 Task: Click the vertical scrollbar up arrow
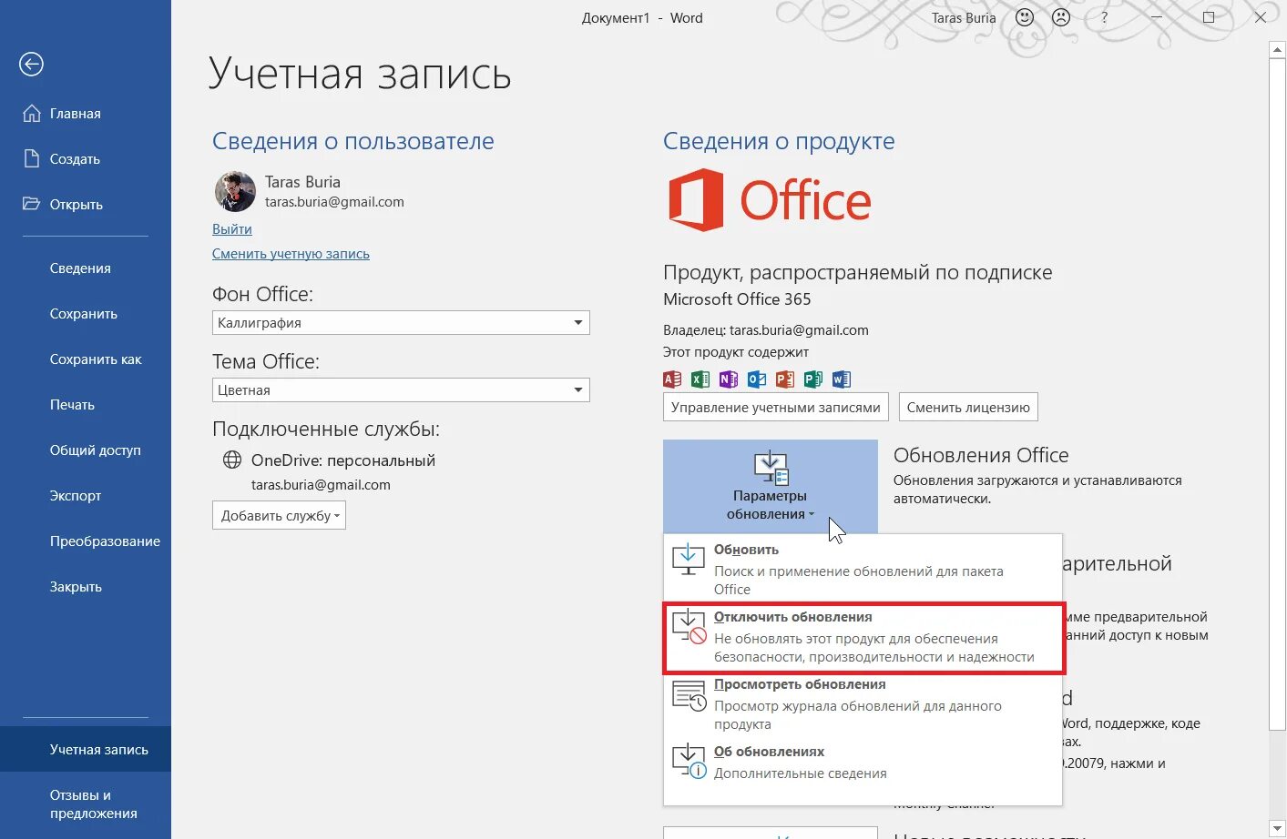tap(1277, 49)
